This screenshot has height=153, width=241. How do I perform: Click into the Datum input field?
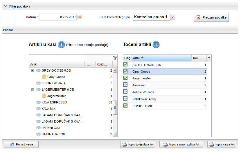(x=58, y=17)
